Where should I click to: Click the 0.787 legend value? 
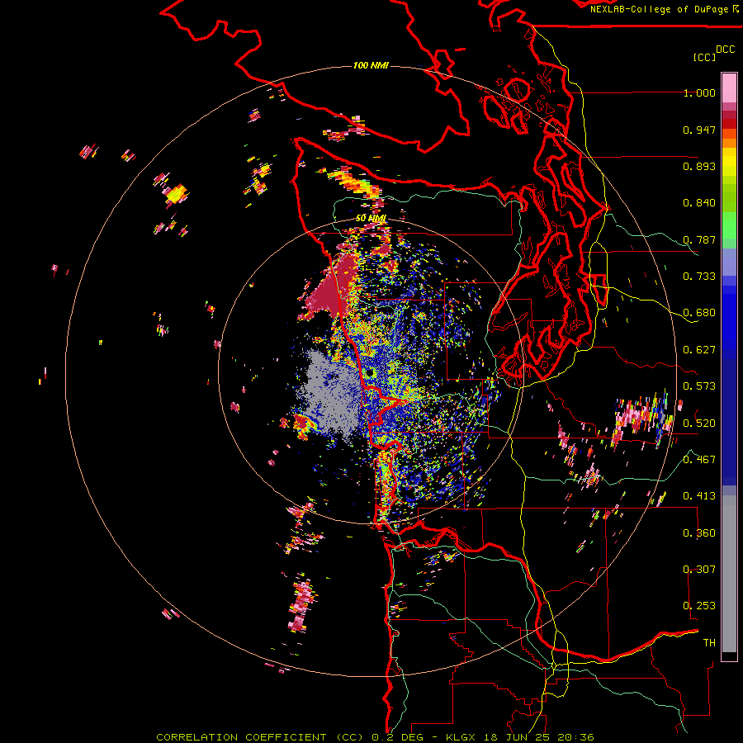[x=699, y=239]
